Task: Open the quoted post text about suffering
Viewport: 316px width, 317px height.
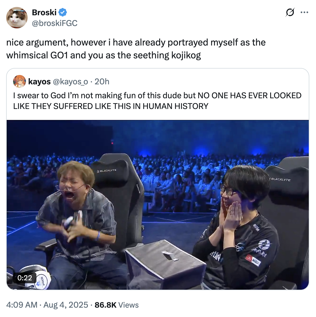Action: [157, 101]
